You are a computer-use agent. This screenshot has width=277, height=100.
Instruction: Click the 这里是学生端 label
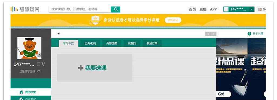click(27, 71)
